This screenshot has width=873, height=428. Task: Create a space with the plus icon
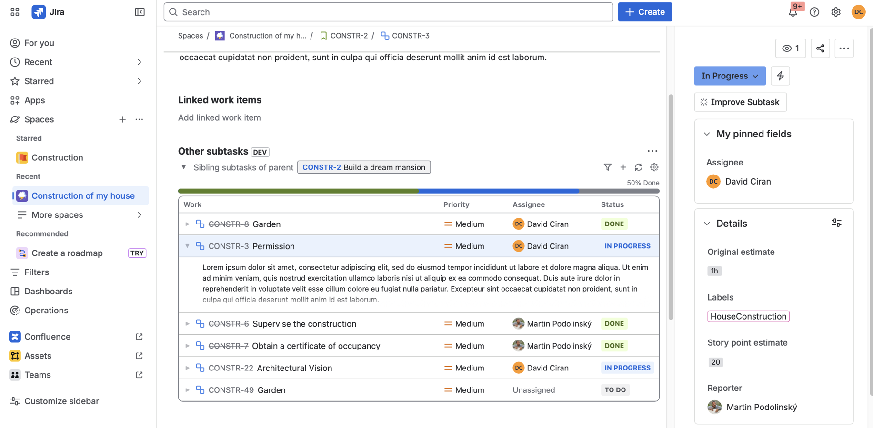coord(122,119)
